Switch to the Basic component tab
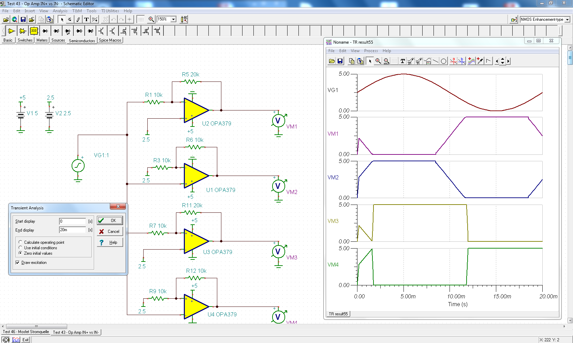This screenshot has height=343, width=573. [8, 40]
